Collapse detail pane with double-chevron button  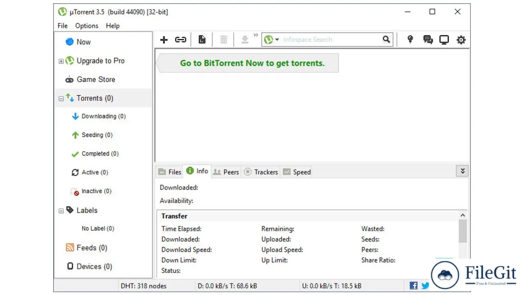[x=463, y=171]
